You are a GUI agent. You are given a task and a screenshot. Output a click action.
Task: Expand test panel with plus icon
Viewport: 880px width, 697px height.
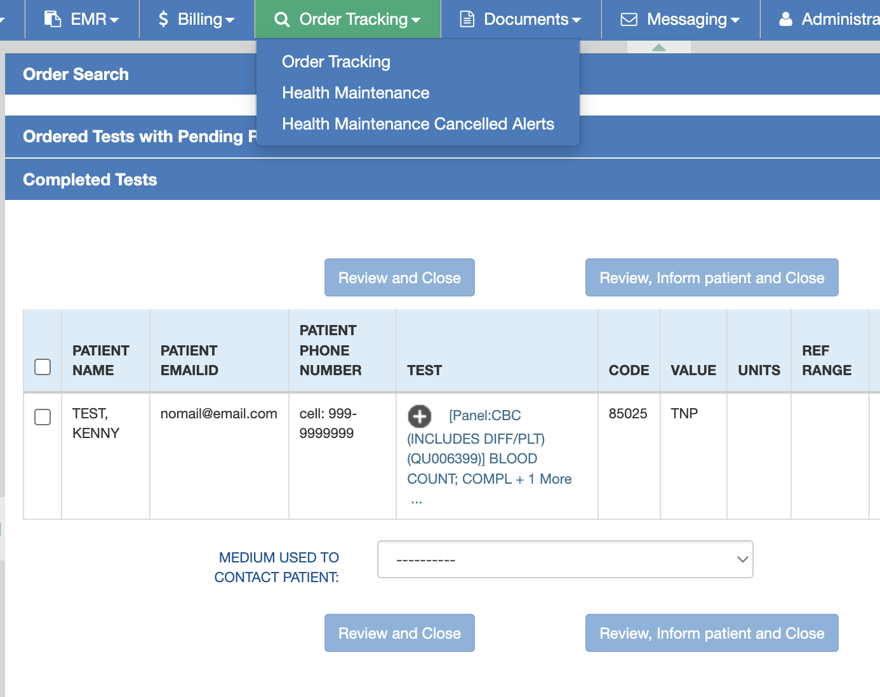[419, 416]
